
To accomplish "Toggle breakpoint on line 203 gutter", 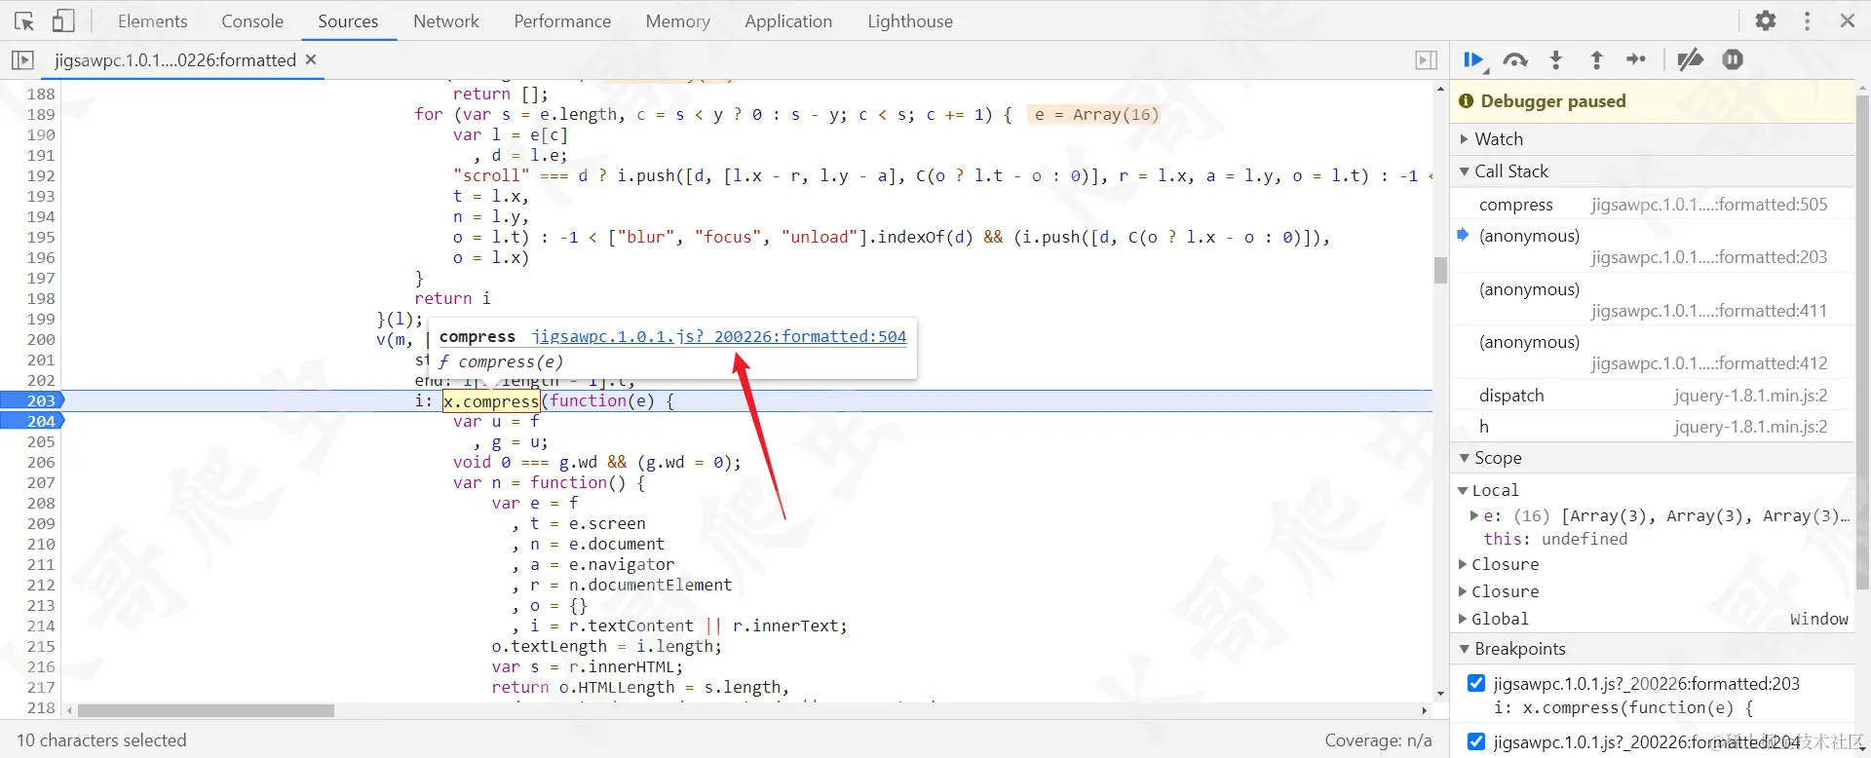I will point(32,400).
